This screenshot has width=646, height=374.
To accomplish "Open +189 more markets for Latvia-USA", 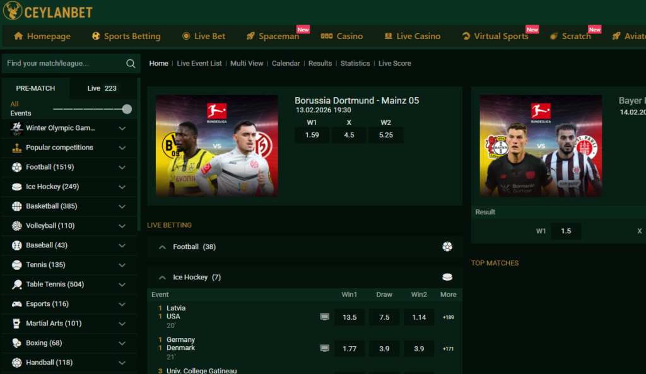I will (449, 317).
